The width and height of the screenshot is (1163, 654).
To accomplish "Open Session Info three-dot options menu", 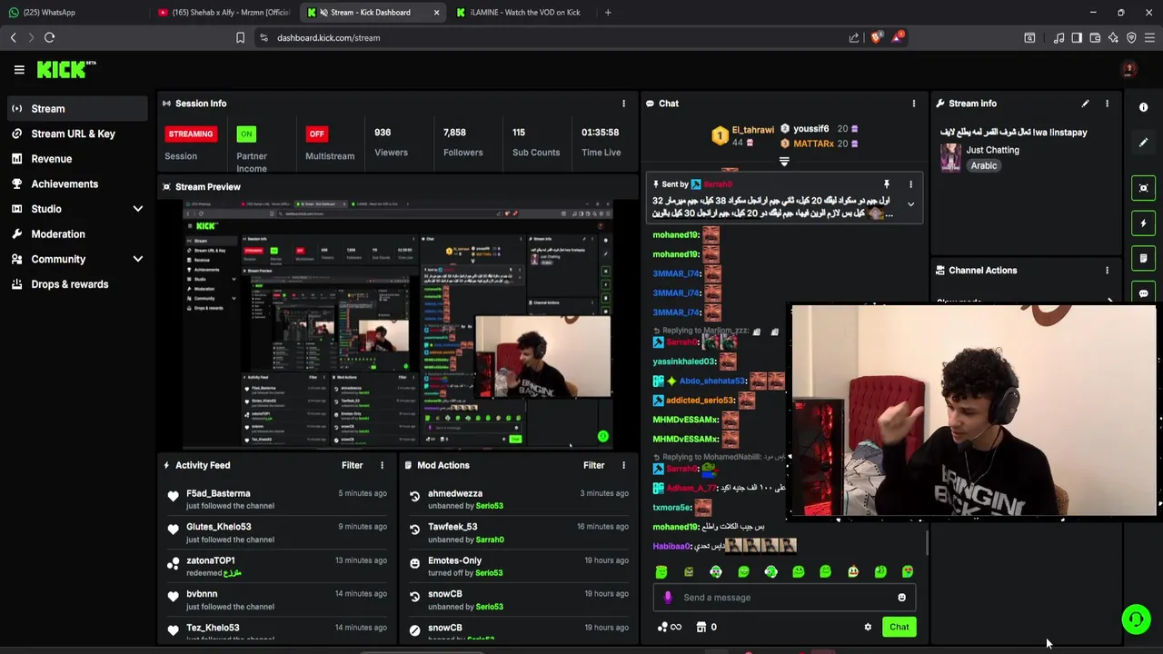I will click(x=623, y=104).
